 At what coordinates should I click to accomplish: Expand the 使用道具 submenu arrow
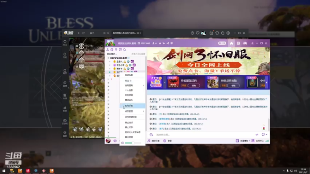tap(144, 85)
